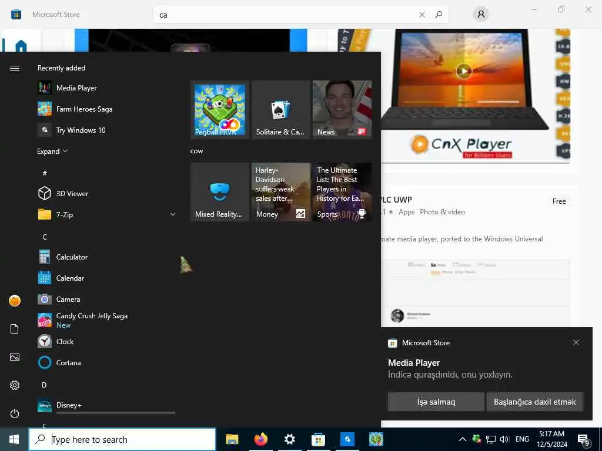The width and height of the screenshot is (602, 451).
Task: Open Pictures from Start sidebar
Action: tap(15, 357)
